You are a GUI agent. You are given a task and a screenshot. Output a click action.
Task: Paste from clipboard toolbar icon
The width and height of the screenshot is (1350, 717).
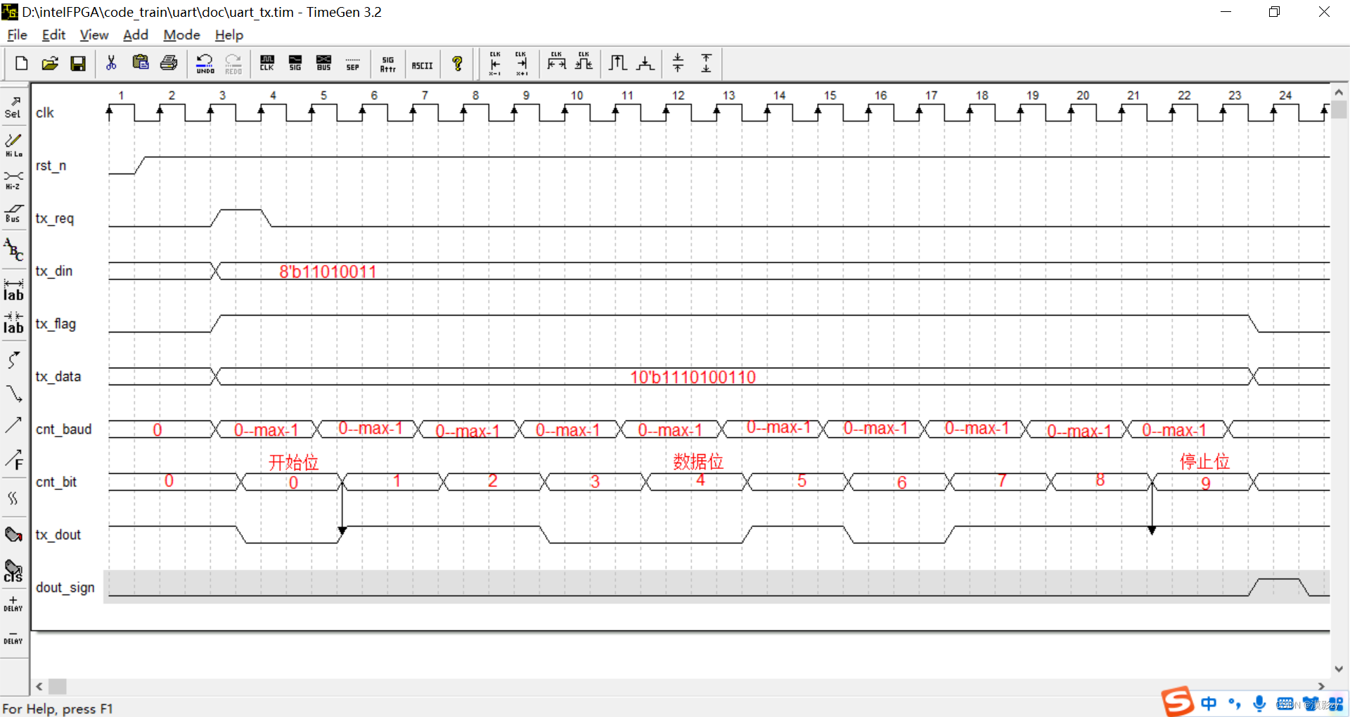pos(140,63)
